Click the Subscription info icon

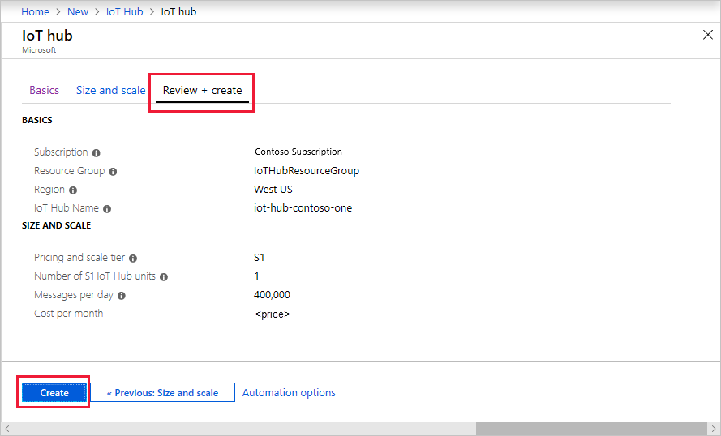point(96,153)
